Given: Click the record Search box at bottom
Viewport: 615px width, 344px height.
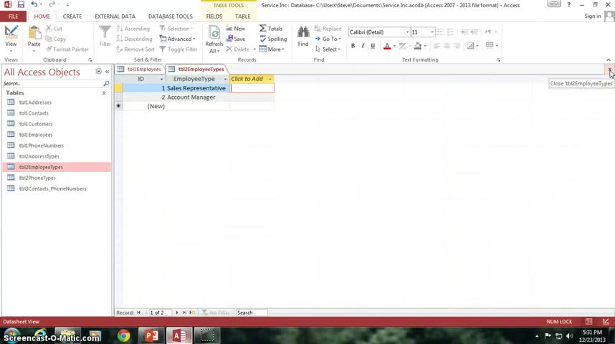Looking at the screenshot, I should (252, 312).
